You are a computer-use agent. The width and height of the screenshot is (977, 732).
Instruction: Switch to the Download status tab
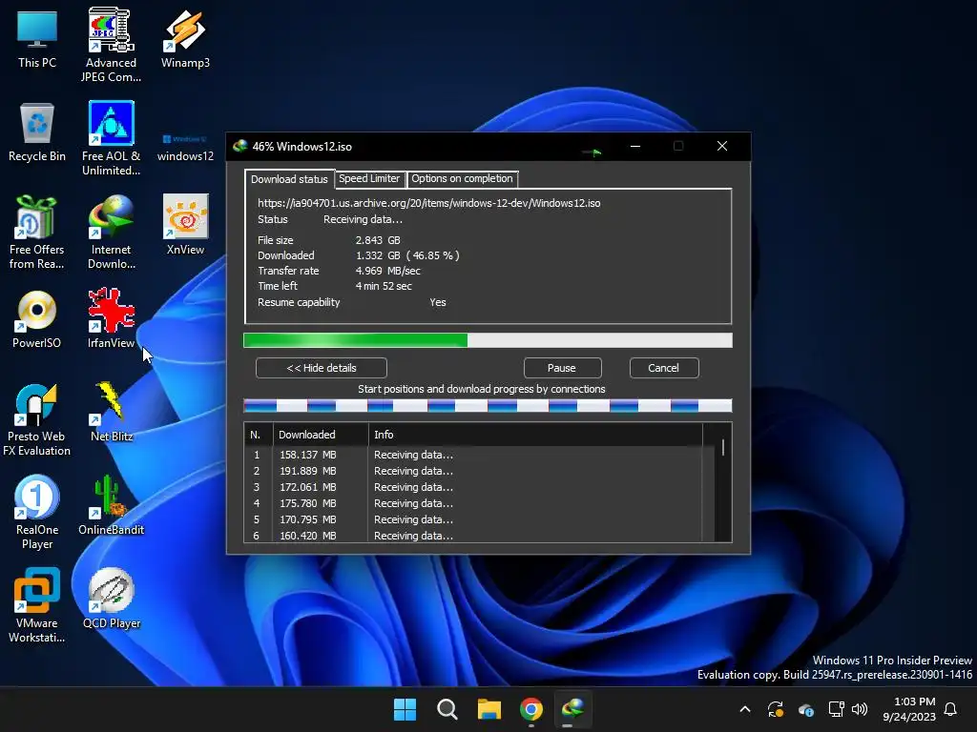point(289,179)
